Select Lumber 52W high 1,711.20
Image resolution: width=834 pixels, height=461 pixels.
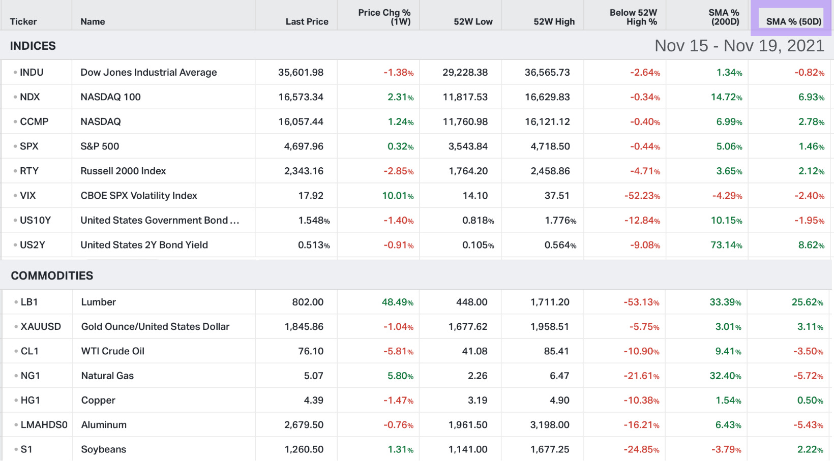point(550,302)
